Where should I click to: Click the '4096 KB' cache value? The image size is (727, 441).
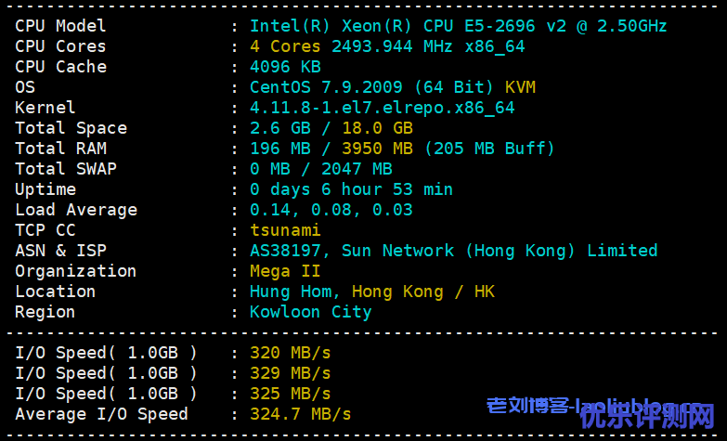[x=285, y=67]
